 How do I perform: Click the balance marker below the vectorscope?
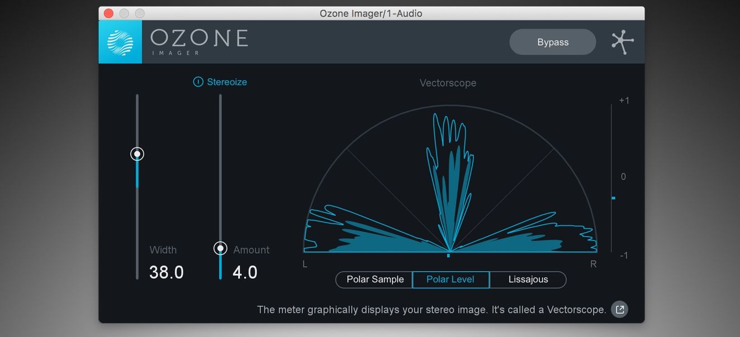(x=448, y=256)
